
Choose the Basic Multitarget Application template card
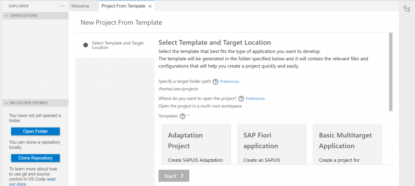click(x=347, y=144)
